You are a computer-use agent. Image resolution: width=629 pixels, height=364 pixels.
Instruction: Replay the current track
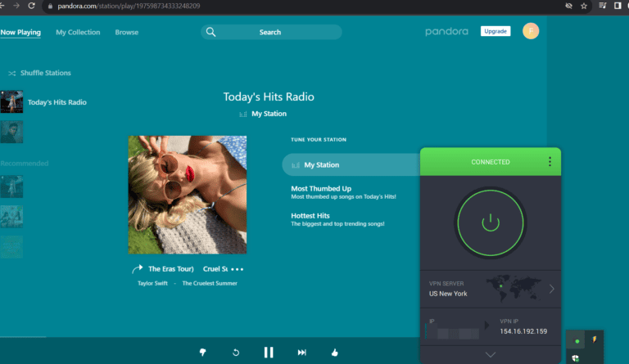pos(236,353)
